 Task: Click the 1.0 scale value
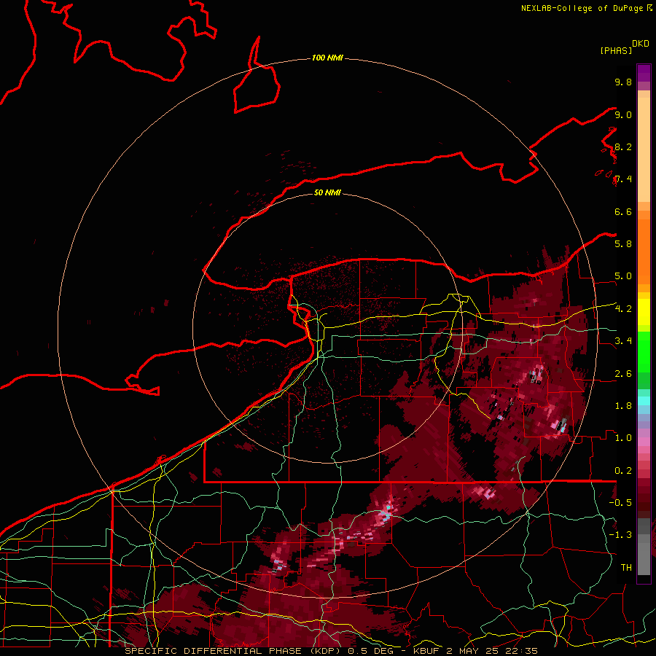[623, 437]
